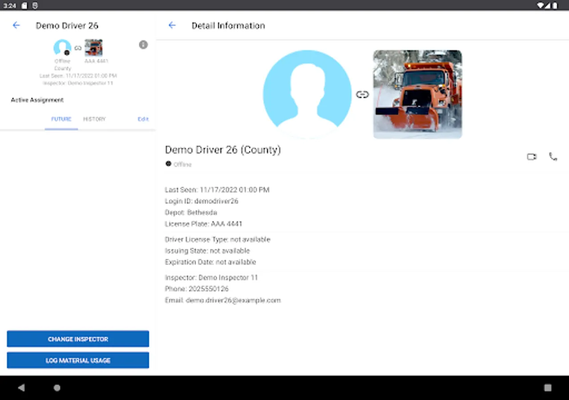Tap the large driver profile avatar

click(307, 94)
